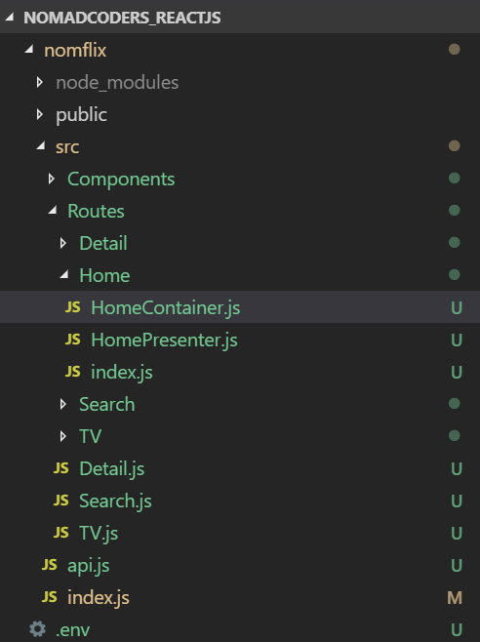Collapse the Routes folder
Screen dimensions: 480x642
[x=53, y=210]
